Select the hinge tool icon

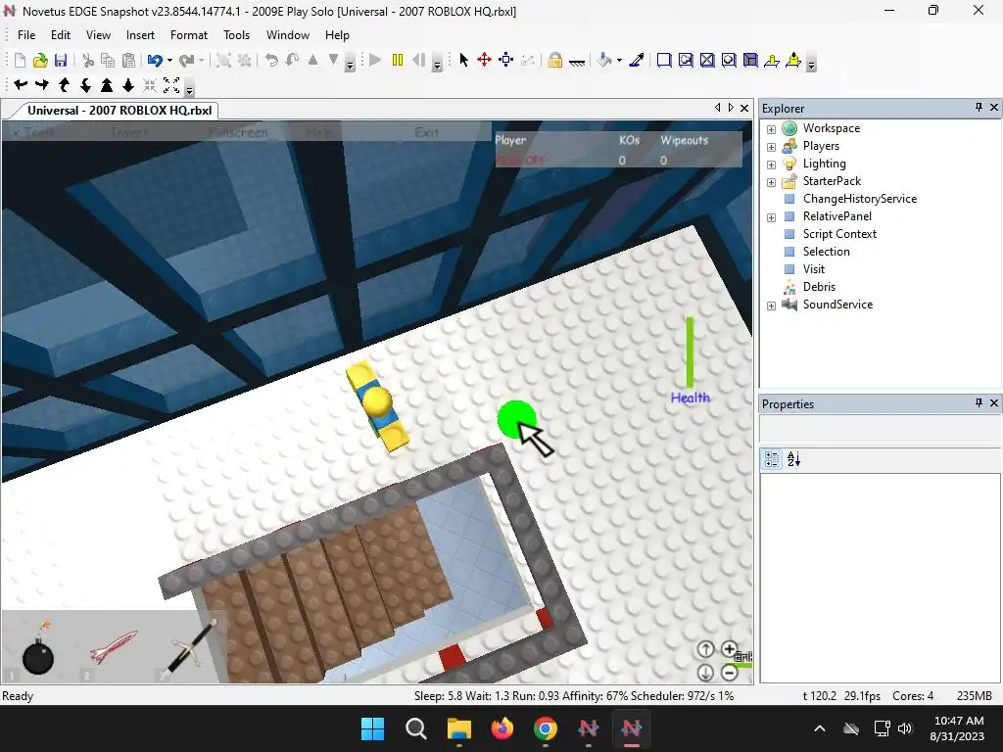(x=772, y=60)
